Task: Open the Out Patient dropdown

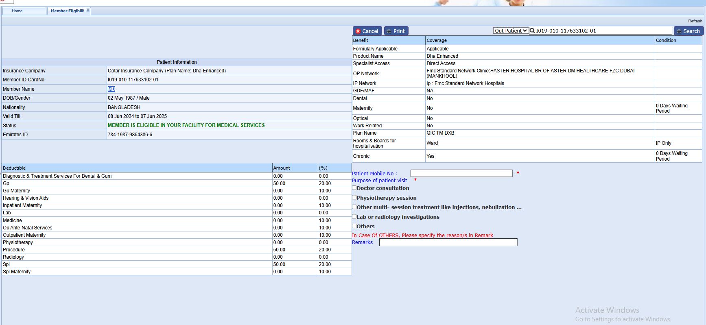Action: pos(511,31)
